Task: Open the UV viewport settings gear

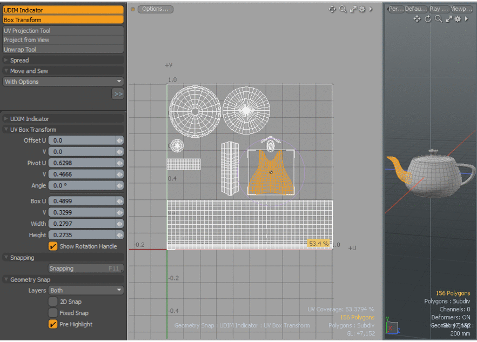Action: (362, 9)
